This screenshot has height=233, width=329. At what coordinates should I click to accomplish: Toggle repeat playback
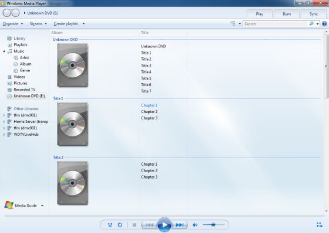coord(120,225)
